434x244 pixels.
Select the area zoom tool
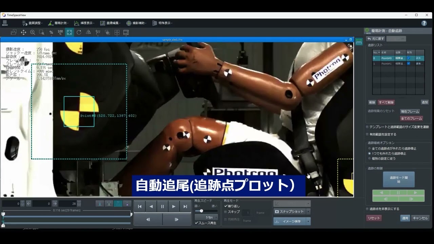[42, 32]
